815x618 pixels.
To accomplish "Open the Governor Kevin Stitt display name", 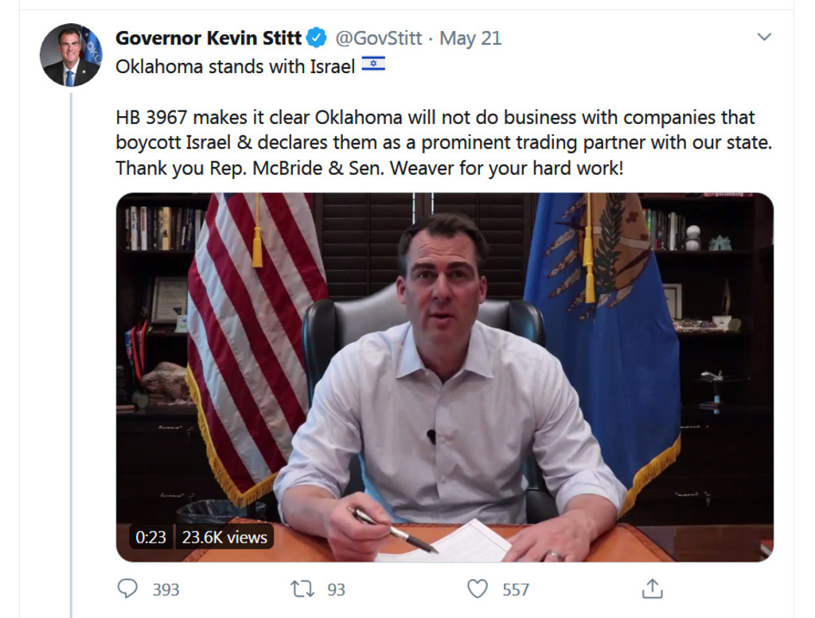I will click(x=209, y=38).
